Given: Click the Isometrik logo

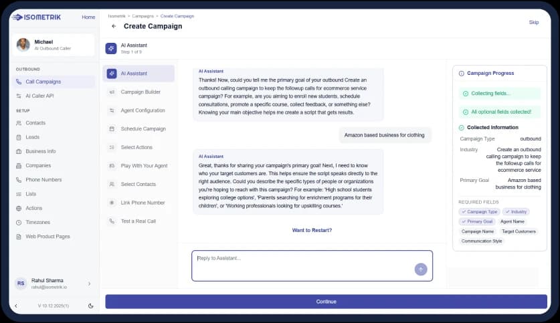Looking at the screenshot, I should pos(36,17).
